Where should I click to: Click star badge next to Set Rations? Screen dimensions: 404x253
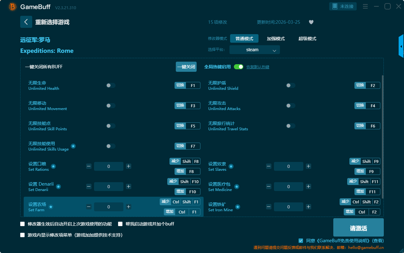coord(53,166)
